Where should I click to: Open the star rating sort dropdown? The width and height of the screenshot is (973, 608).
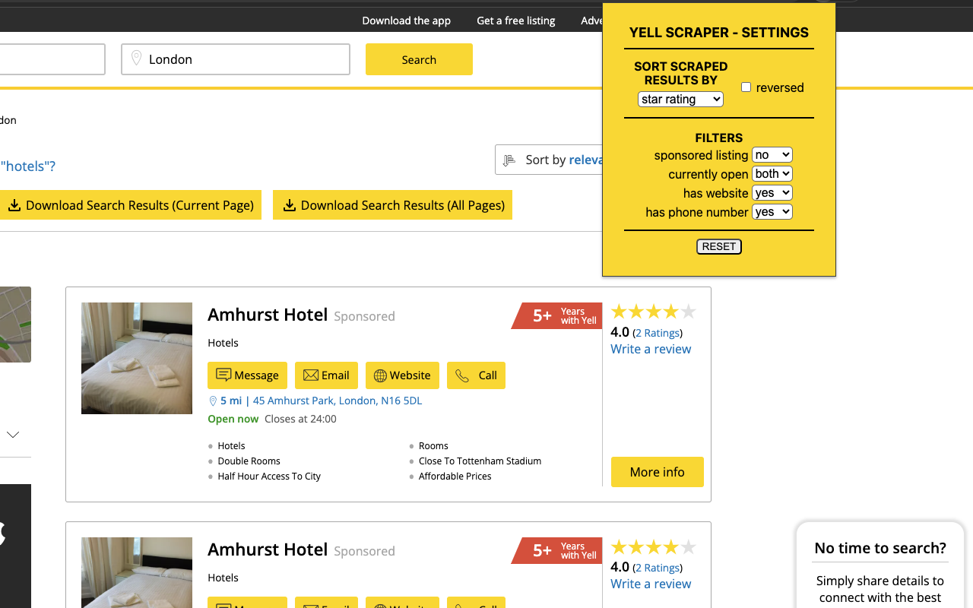click(680, 100)
